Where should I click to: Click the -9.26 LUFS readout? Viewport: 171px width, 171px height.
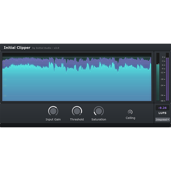[162, 108]
